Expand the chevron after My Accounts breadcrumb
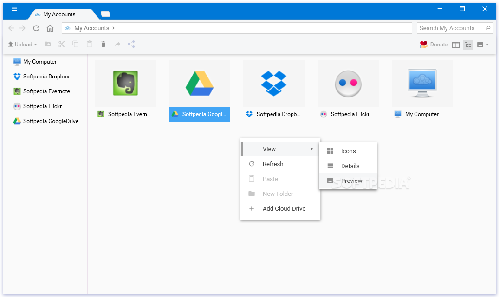This screenshot has height=297, width=499. pyautogui.click(x=114, y=28)
